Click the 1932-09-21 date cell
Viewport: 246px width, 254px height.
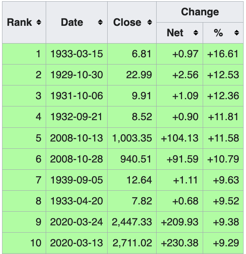[x=76, y=117]
